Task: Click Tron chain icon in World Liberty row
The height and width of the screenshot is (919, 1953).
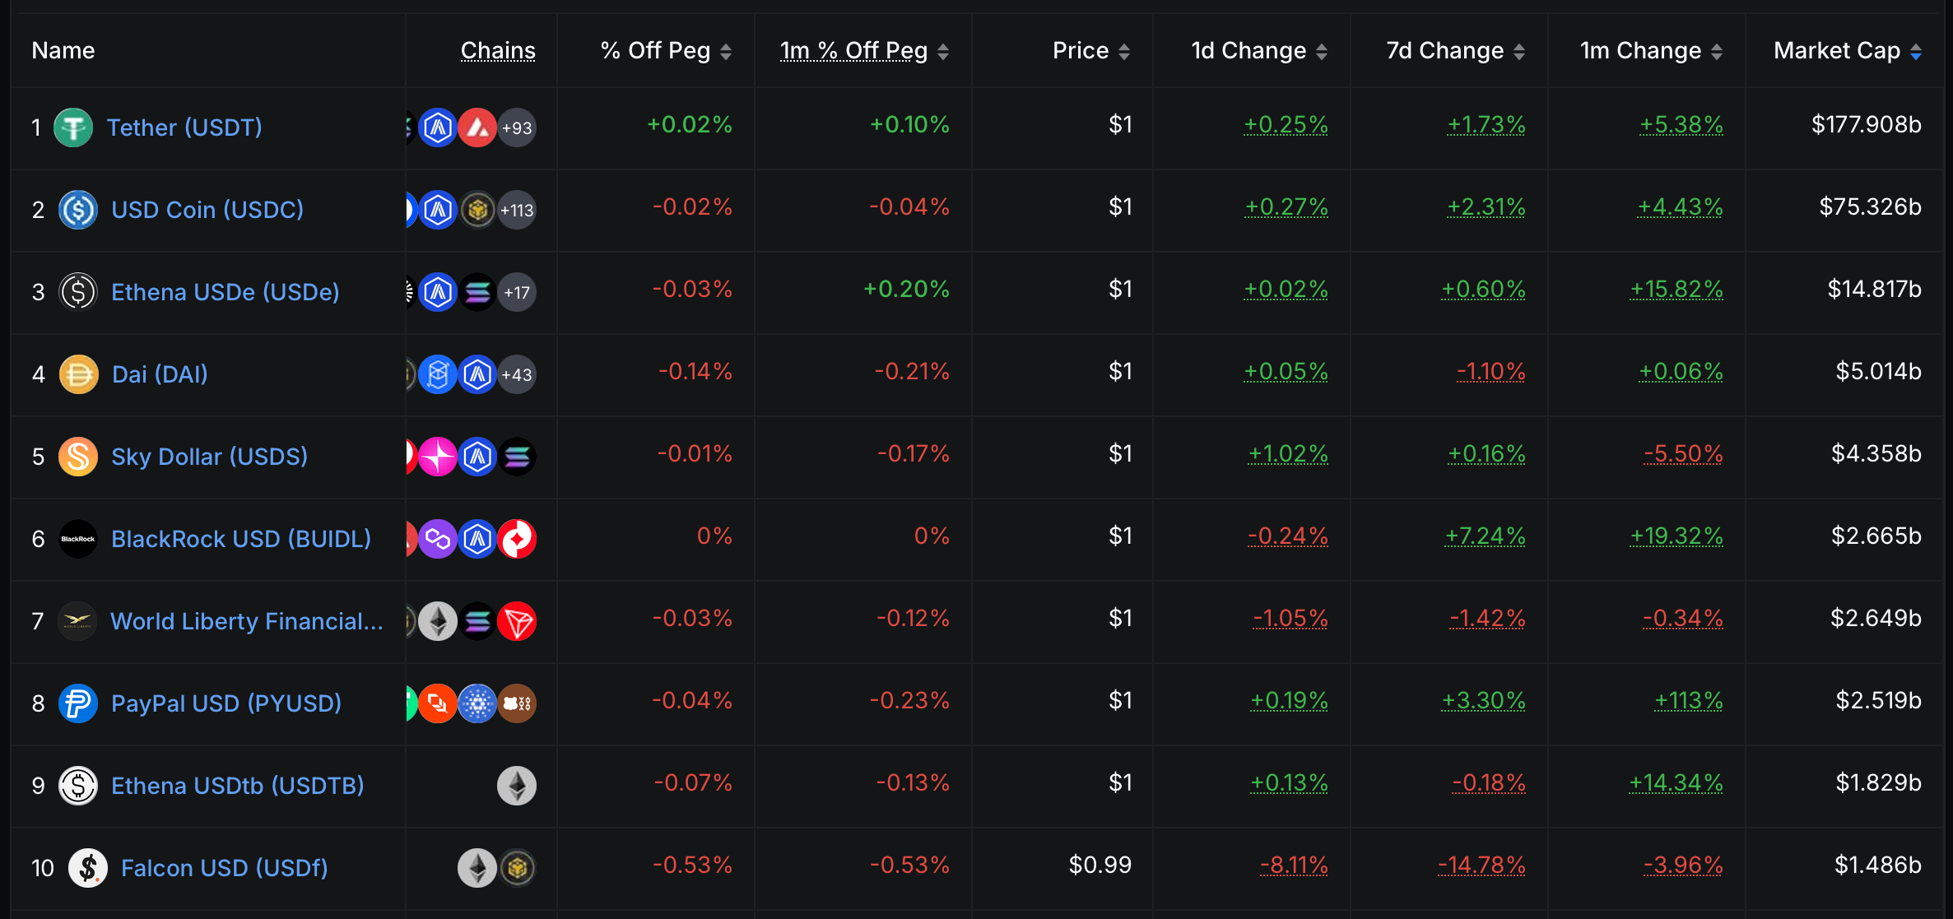Action: (517, 621)
